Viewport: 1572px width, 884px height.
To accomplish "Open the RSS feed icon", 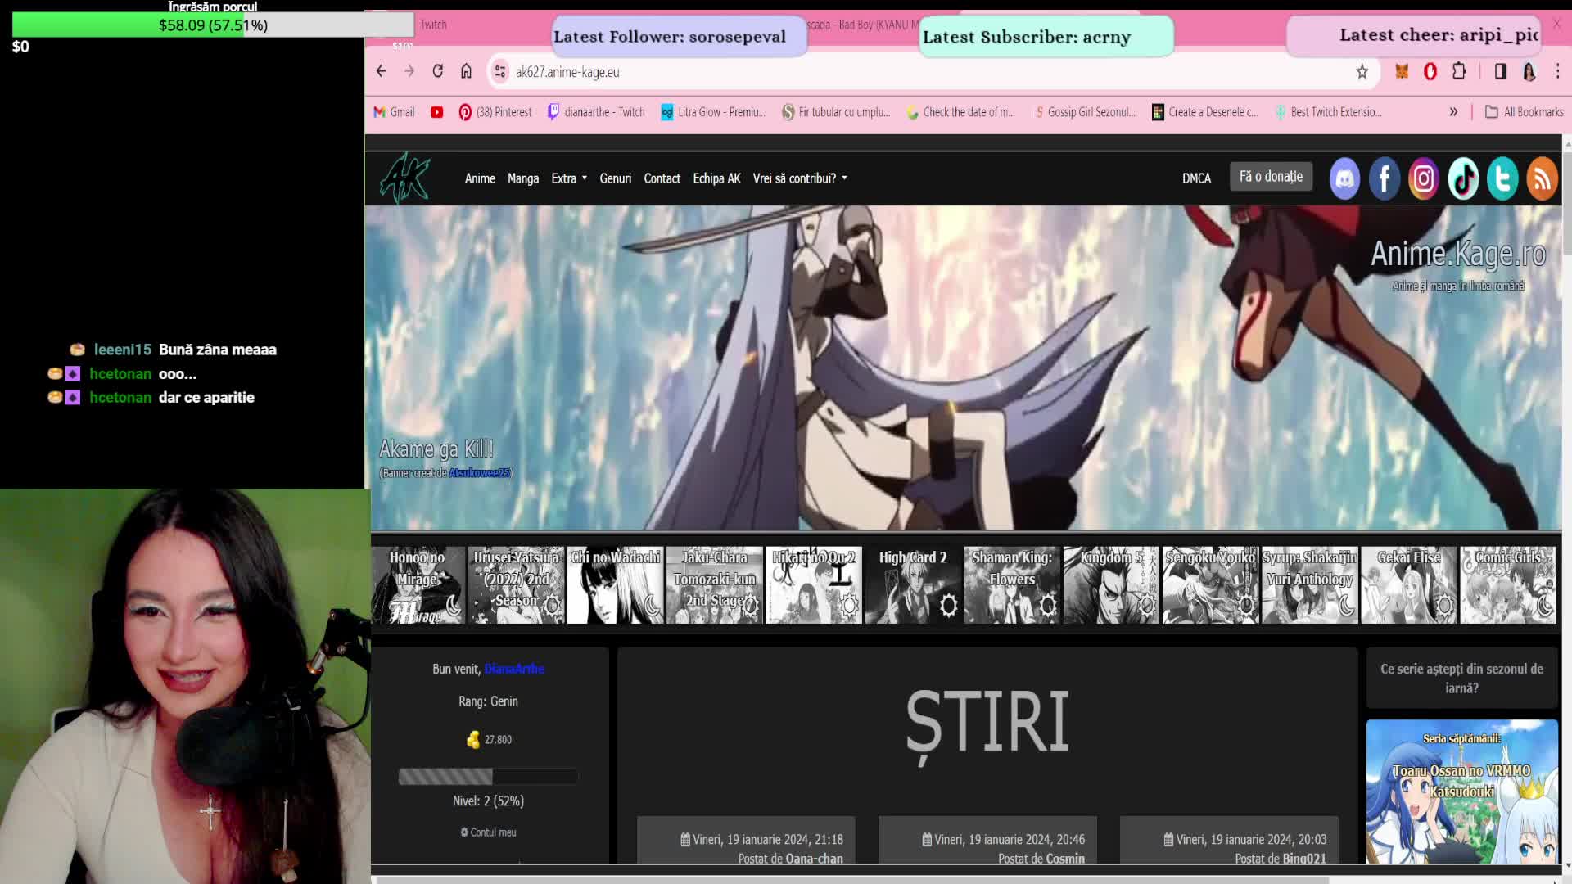I will 1542,178.
